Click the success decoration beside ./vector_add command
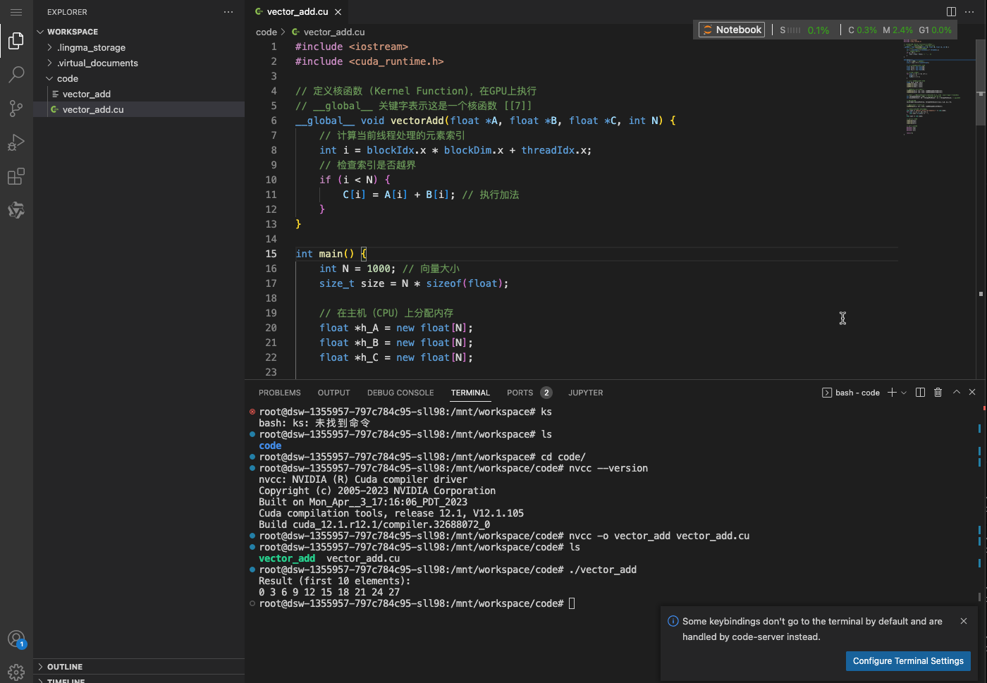The width and height of the screenshot is (987, 683). pos(252,570)
